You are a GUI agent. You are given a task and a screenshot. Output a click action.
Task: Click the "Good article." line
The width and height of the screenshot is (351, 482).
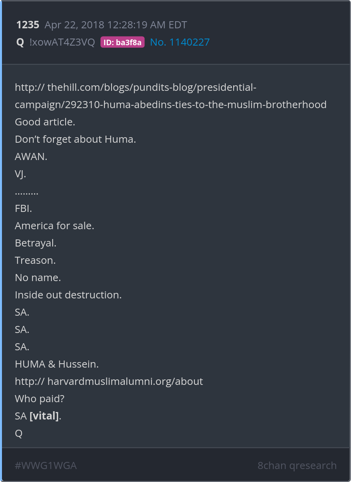[x=45, y=122]
